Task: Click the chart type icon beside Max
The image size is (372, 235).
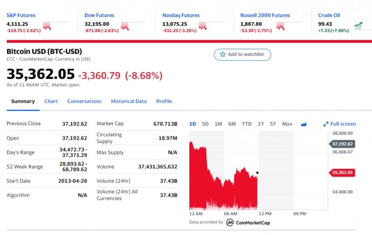Action: [x=304, y=124]
